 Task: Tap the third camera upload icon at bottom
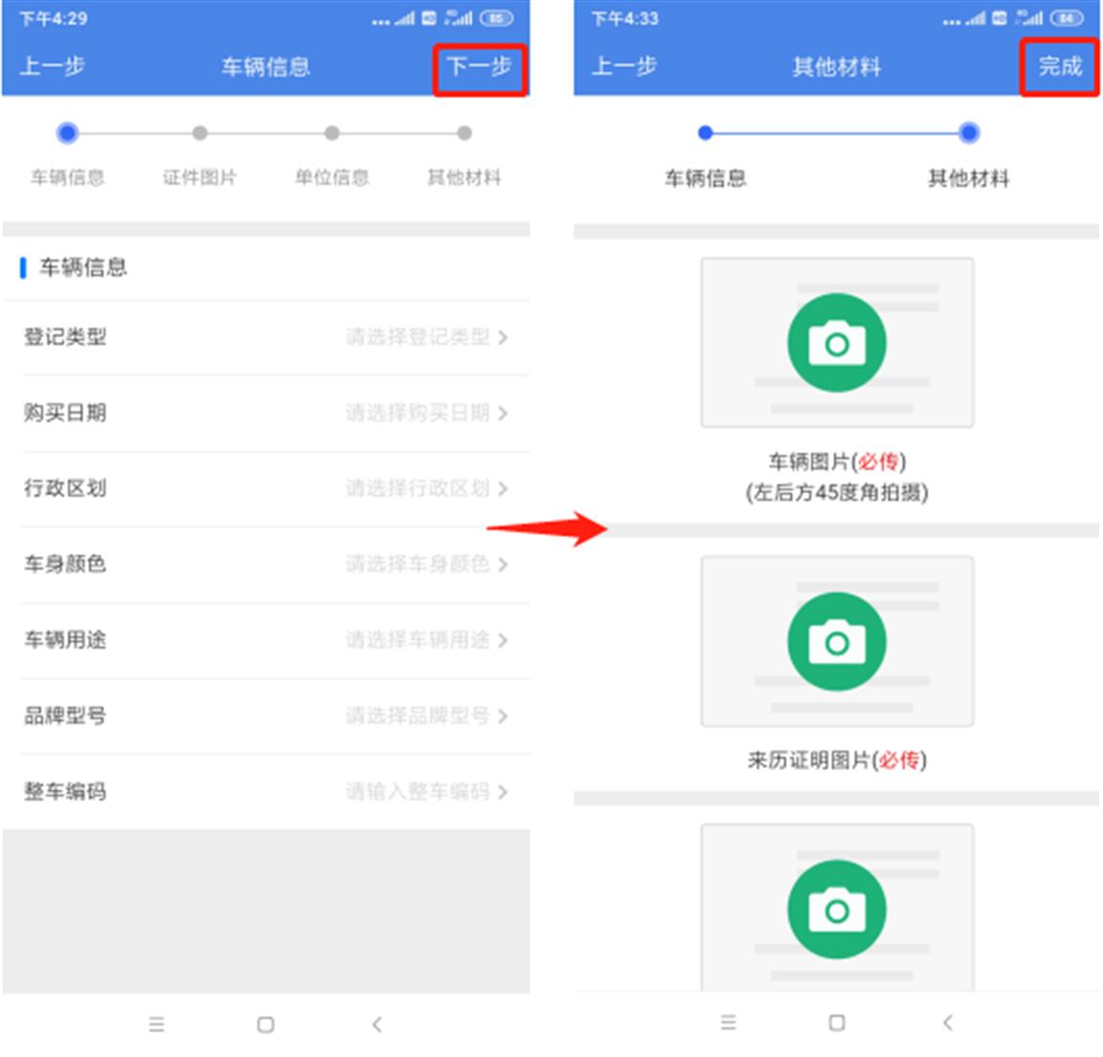click(x=837, y=910)
